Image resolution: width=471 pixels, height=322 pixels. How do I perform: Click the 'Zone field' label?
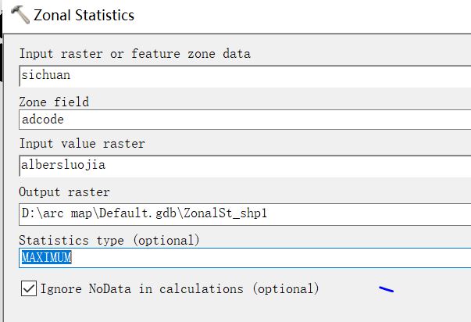54,102
